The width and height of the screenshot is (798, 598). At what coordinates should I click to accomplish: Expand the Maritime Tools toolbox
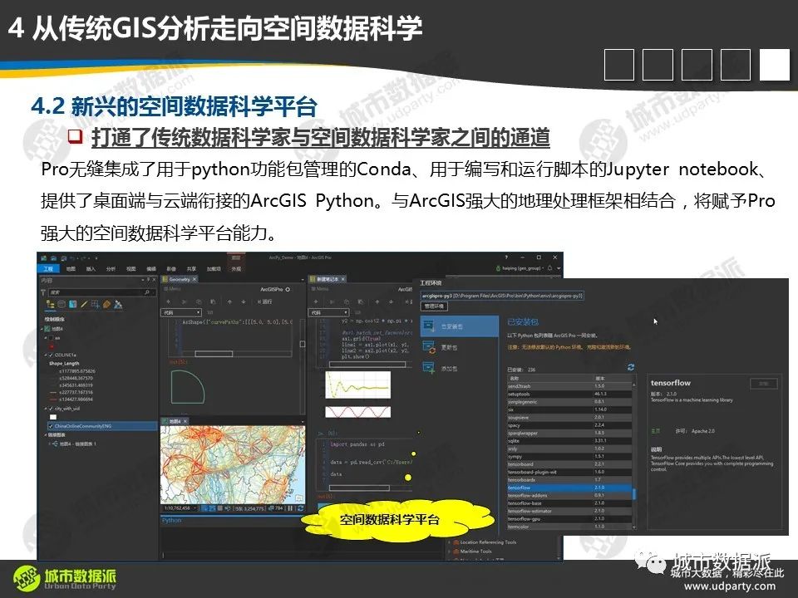(449, 551)
